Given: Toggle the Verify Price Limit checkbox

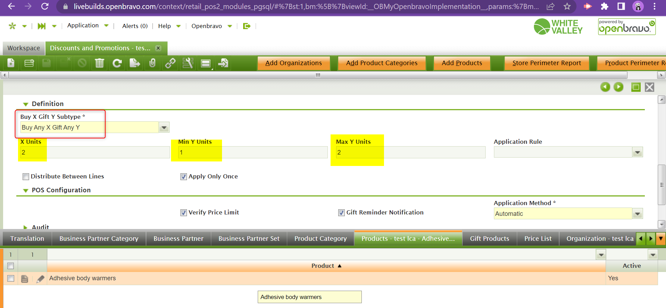Looking at the screenshot, I should [x=183, y=213].
